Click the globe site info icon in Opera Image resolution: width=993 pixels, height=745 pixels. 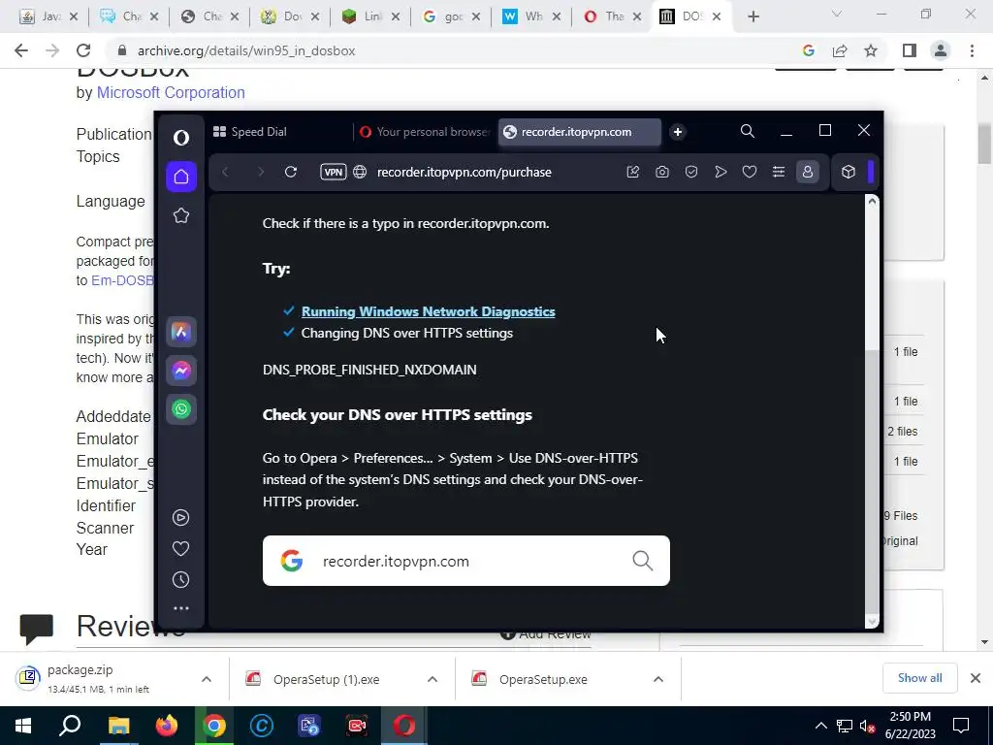[x=360, y=172]
